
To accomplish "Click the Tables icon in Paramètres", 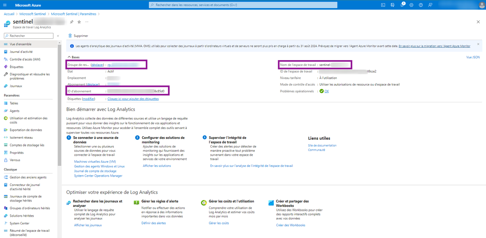I will (x=6, y=103).
